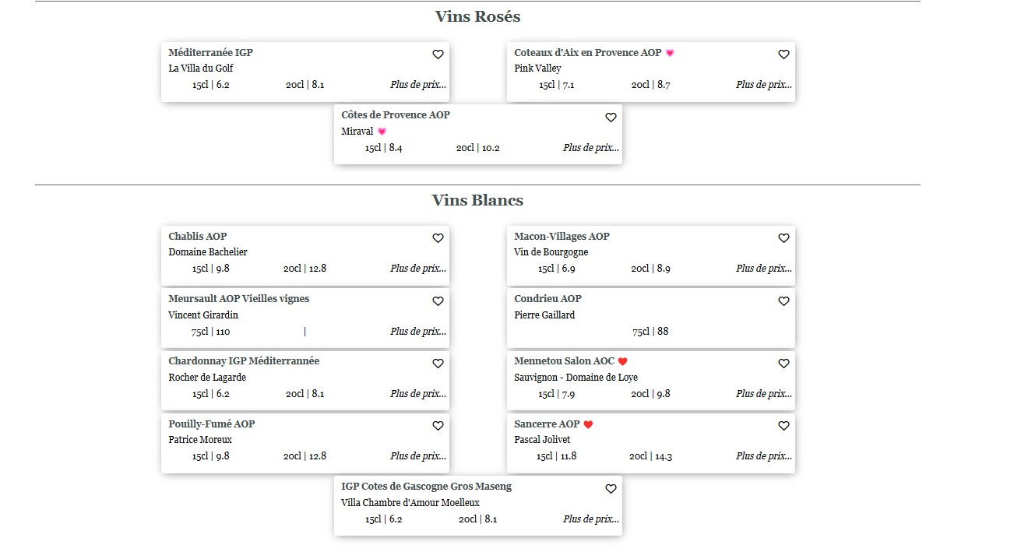Open the Condrieu AOP Pierre Gaillard card
Image resolution: width=1014 pixels, height=552 pixels.
(x=651, y=318)
